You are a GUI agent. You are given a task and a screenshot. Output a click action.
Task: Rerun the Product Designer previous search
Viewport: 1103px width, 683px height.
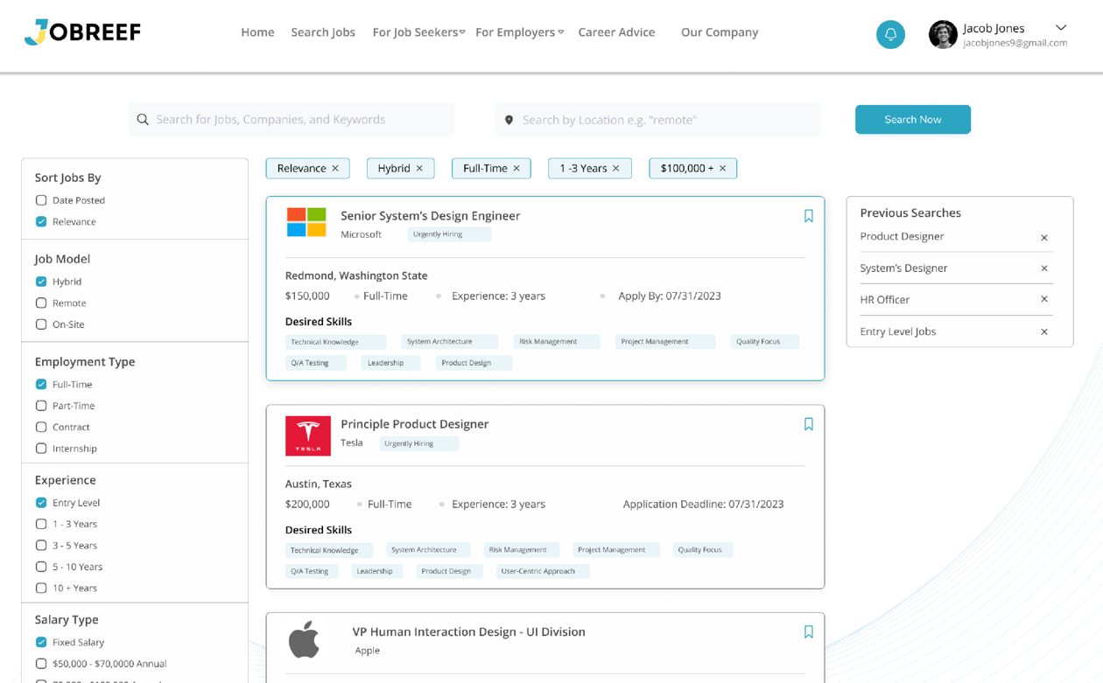pos(902,237)
